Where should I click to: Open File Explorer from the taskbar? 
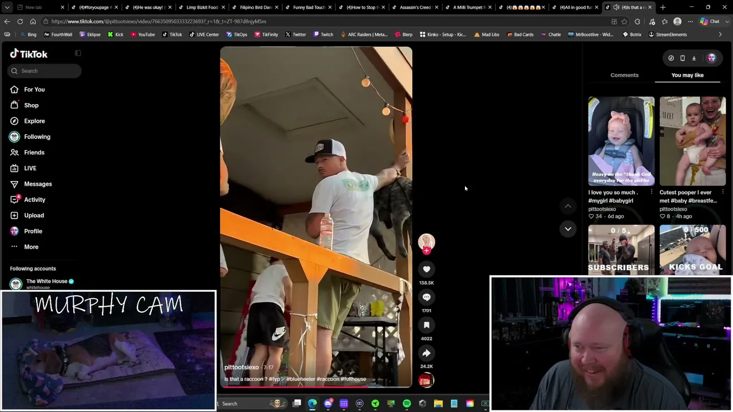click(x=438, y=403)
